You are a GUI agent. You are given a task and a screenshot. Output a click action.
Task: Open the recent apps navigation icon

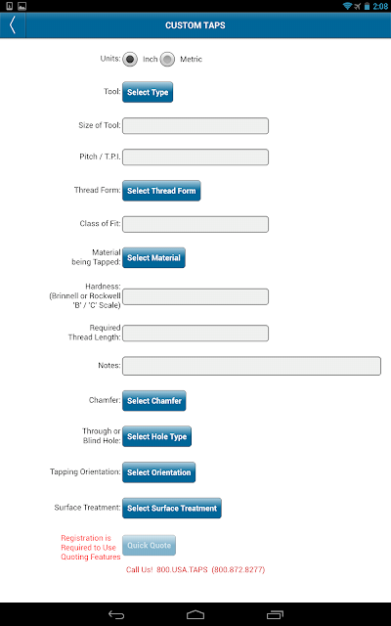(x=275, y=615)
